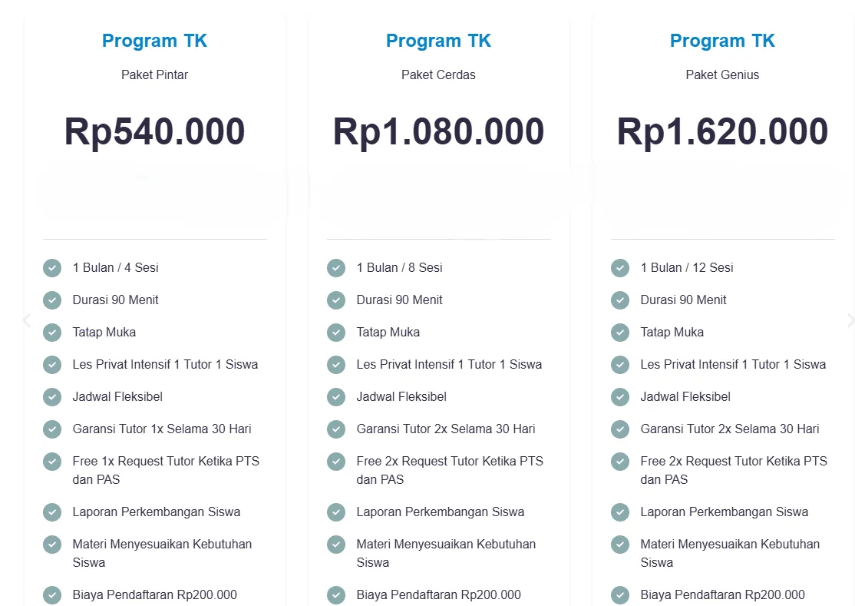Click the Rp1.080.000 price

[438, 131]
